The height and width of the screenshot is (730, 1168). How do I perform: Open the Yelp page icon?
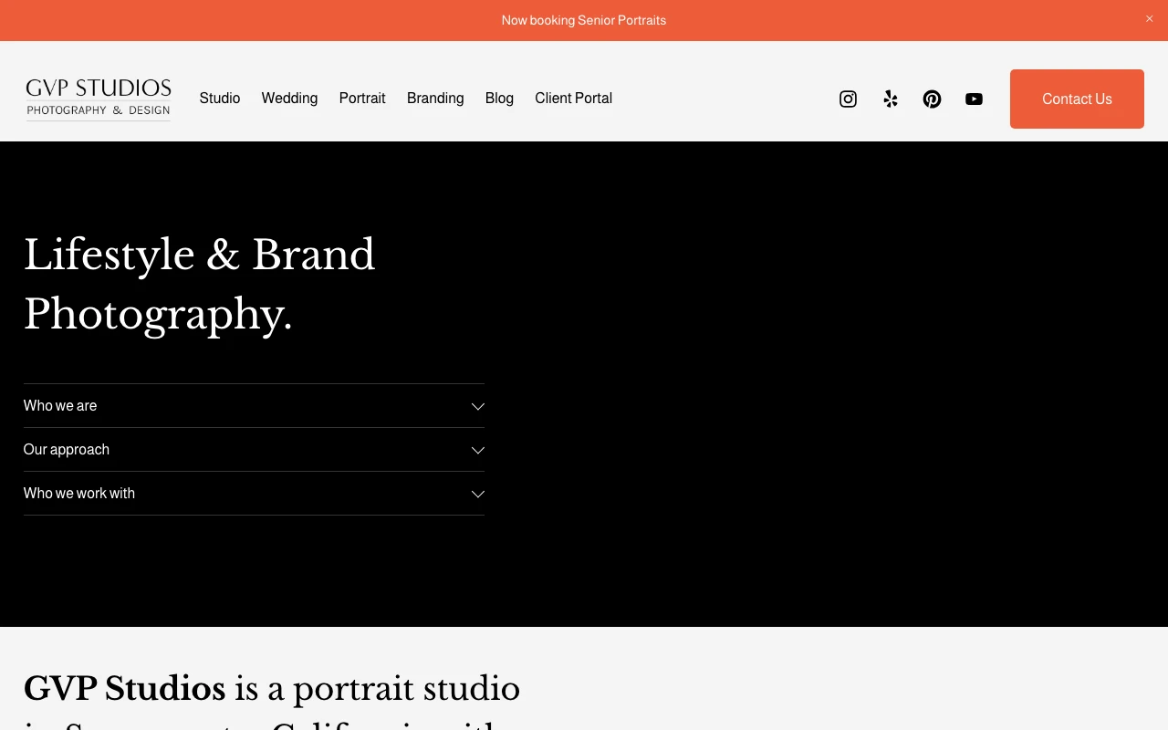[x=891, y=99]
